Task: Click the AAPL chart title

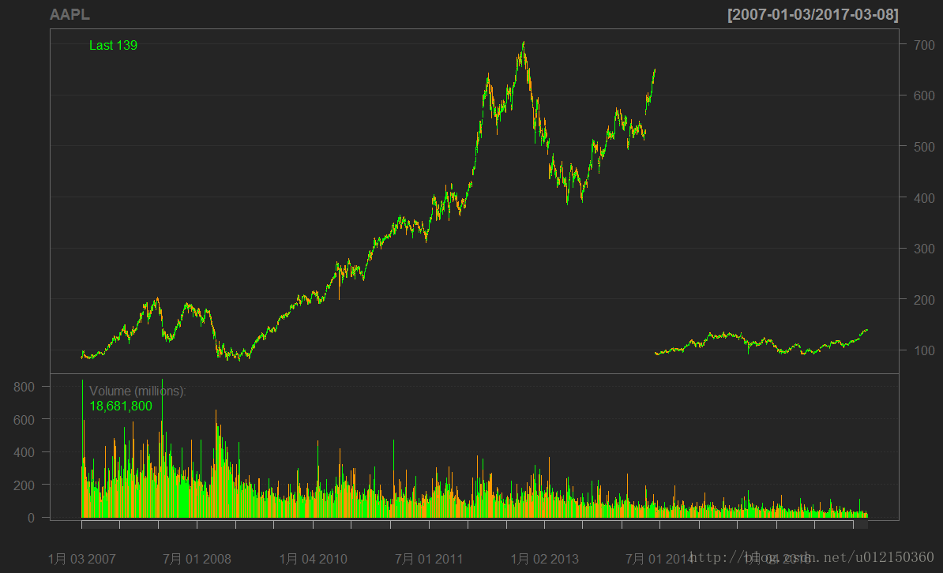Action: (x=70, y=14)
